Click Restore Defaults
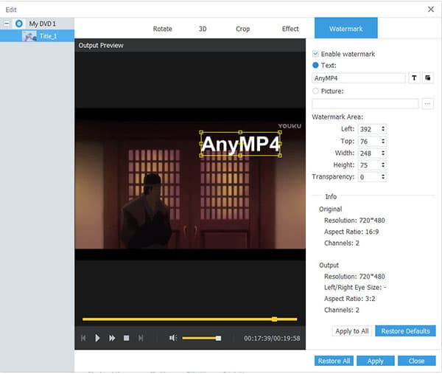This screenshot has width=442, height=374. [x=405, y=331]
